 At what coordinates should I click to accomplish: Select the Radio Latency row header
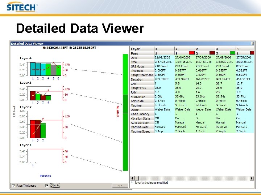142,114
